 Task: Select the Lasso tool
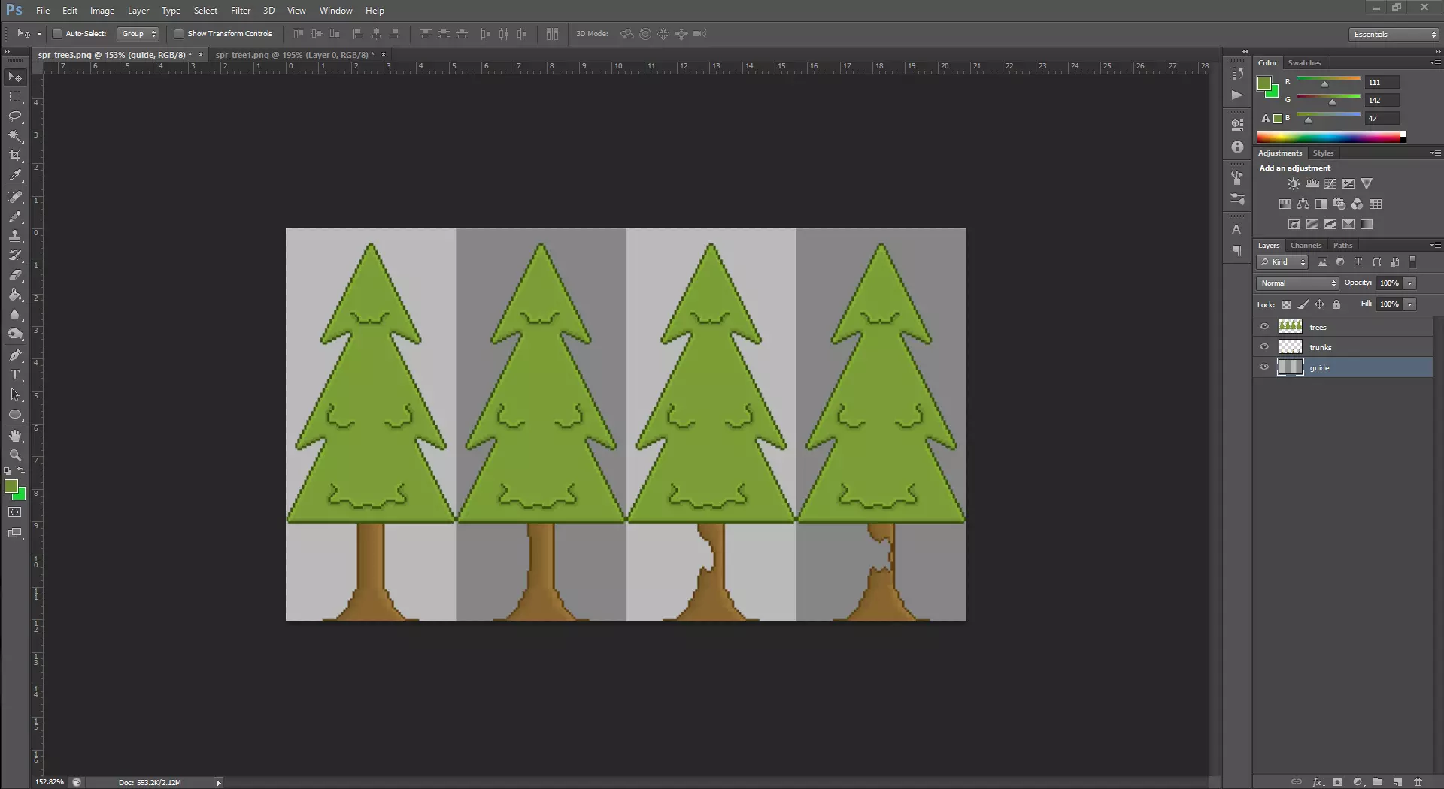click(x=15, y=116)
